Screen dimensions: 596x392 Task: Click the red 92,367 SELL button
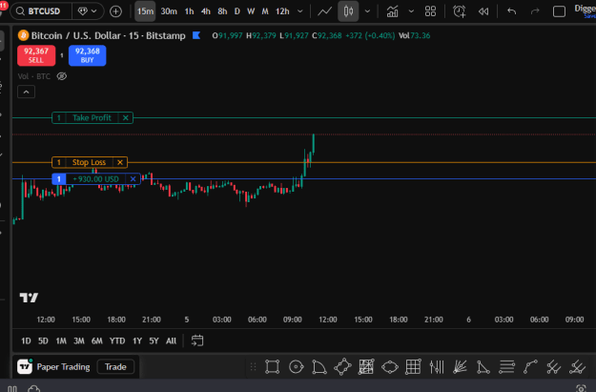36,55
